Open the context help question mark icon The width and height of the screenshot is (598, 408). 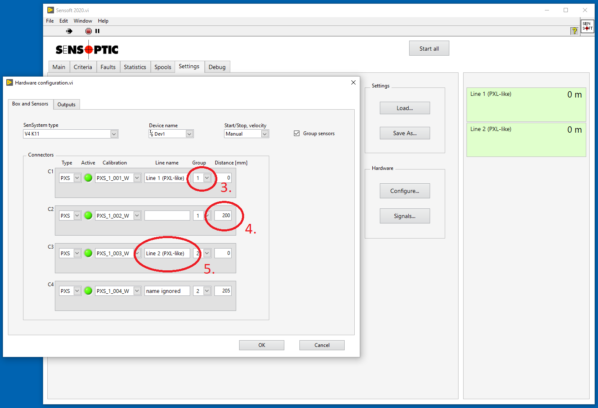[x=574, y=31]
